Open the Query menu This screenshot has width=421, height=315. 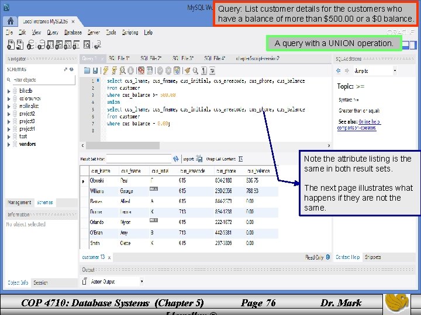tap(53, 33)
